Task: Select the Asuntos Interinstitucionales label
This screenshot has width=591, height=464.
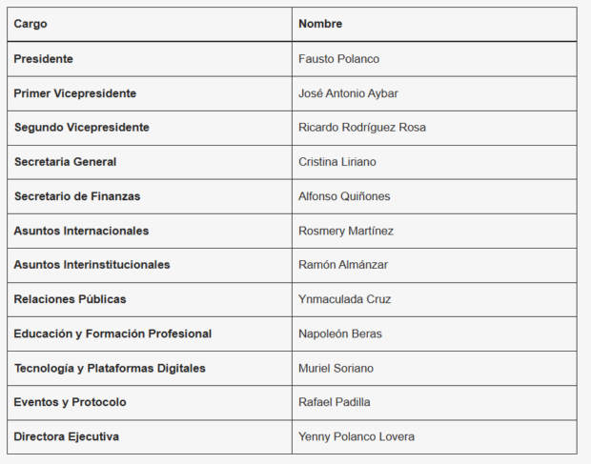Action: [x=92, y=264]
